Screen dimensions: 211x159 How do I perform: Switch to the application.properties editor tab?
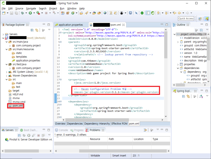71,25
